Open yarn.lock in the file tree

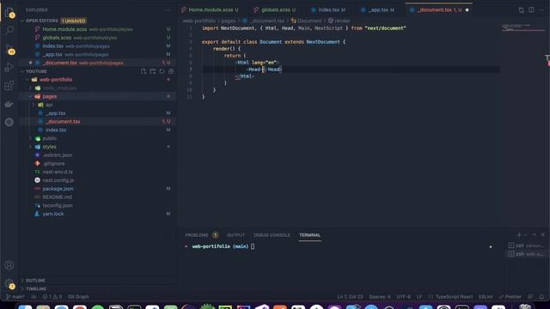[53, 214]
